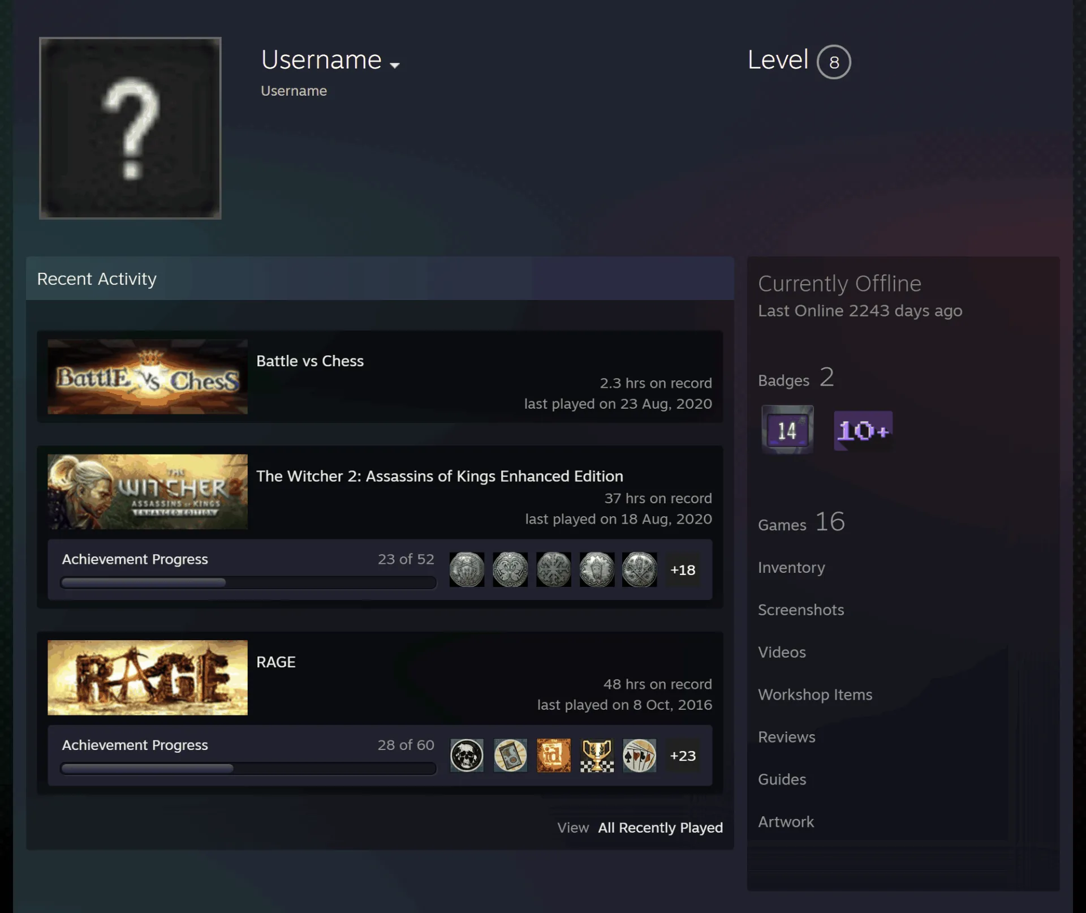Open the RAGE game banner
The image size is (1086, 913).
pyautogui.click(x=147, y=678)
